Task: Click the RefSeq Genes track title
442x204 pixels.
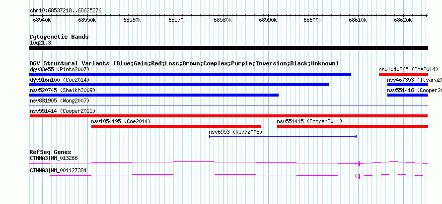Action: pyautogui.click(x=51, y=153)
